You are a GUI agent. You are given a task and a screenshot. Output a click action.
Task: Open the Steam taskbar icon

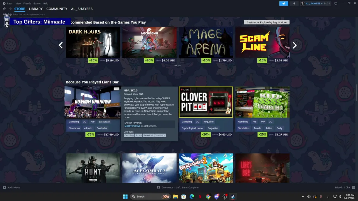[x=232, y=197]
